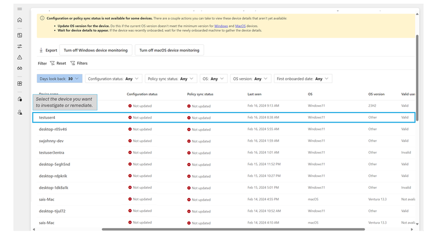The height and width of the screenshot is (239, 426).
Task: Click configuration status red icon for desktop-tijul72
Action: (130, 211)
